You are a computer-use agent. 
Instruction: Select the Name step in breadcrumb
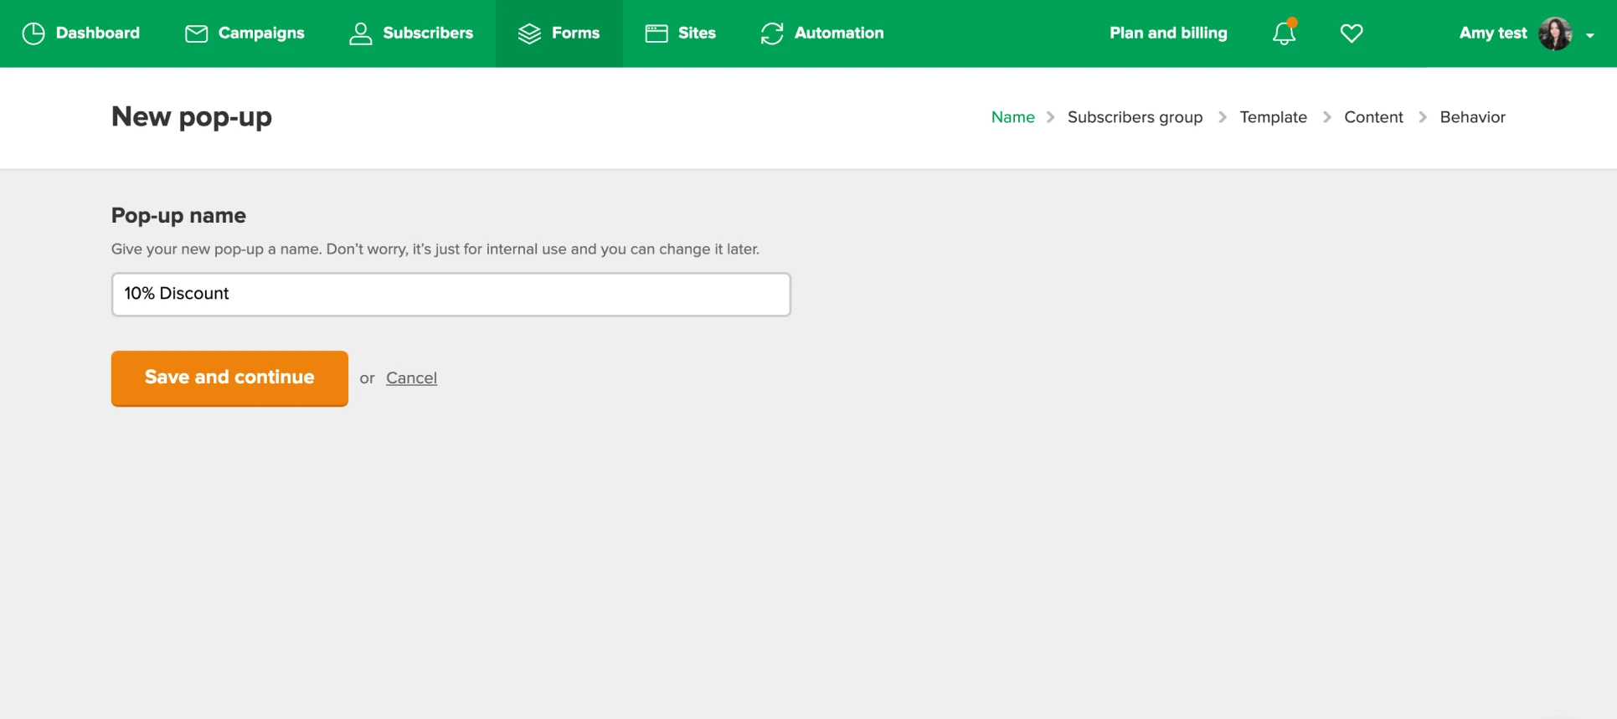point(1012,117)
